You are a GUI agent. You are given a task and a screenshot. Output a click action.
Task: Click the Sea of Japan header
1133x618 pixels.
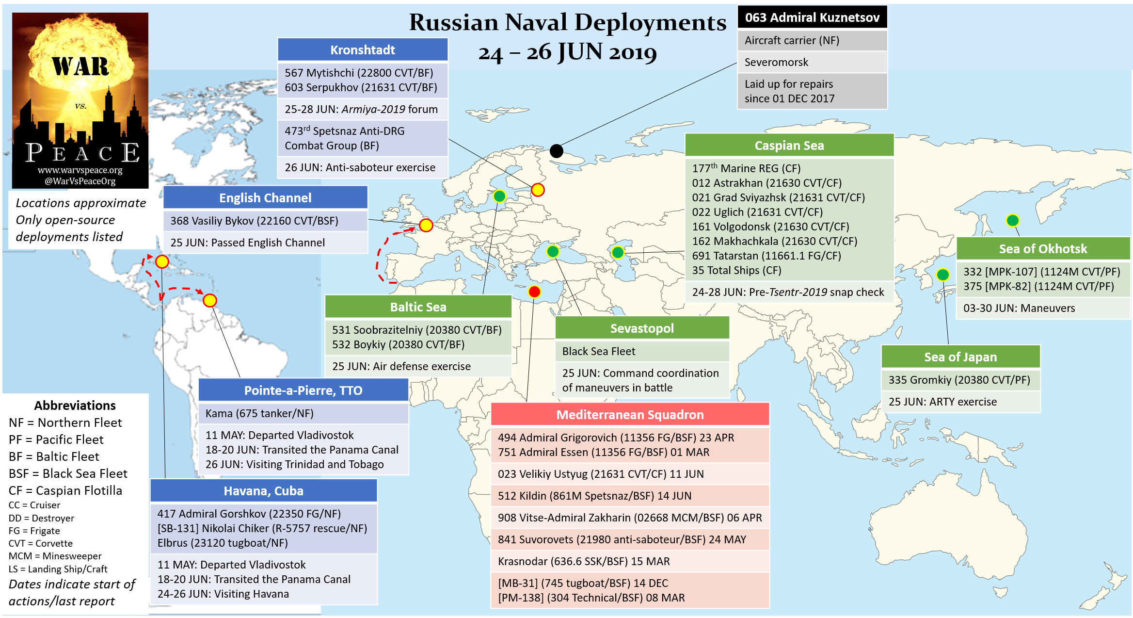pyautogui.click(x=960, y=357)
